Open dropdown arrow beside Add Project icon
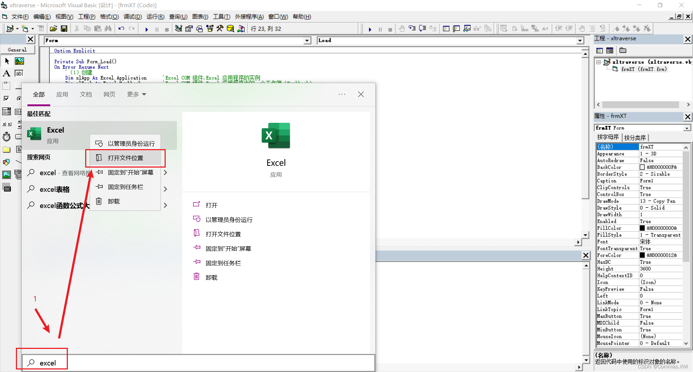The image size is (693, 372). [17, 29]
